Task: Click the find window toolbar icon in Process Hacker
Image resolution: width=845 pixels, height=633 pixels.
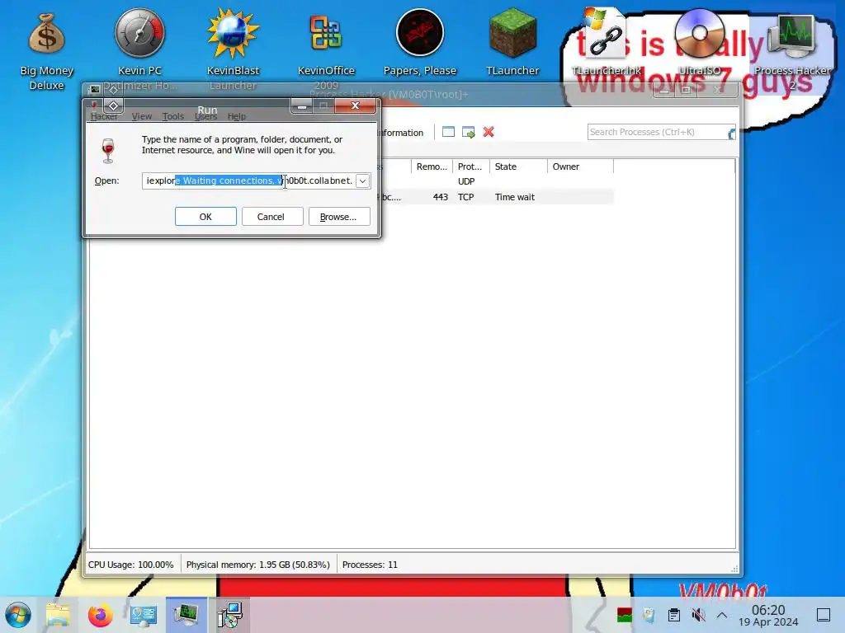Action: click(448, 132)
